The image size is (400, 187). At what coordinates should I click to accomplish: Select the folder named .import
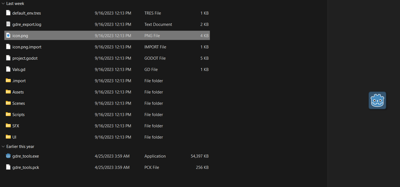[19, 81]
